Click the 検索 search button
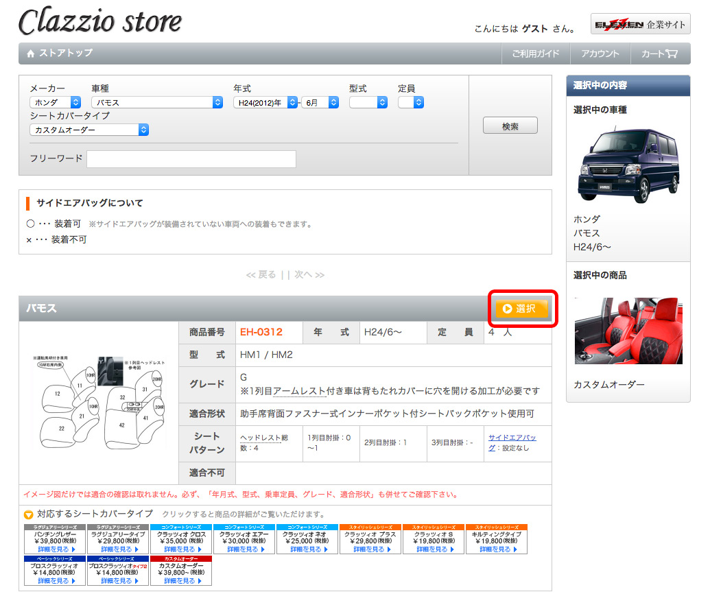 [x=510, y=126]
